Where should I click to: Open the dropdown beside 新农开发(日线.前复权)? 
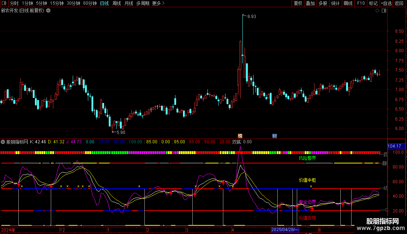(48, 11)
